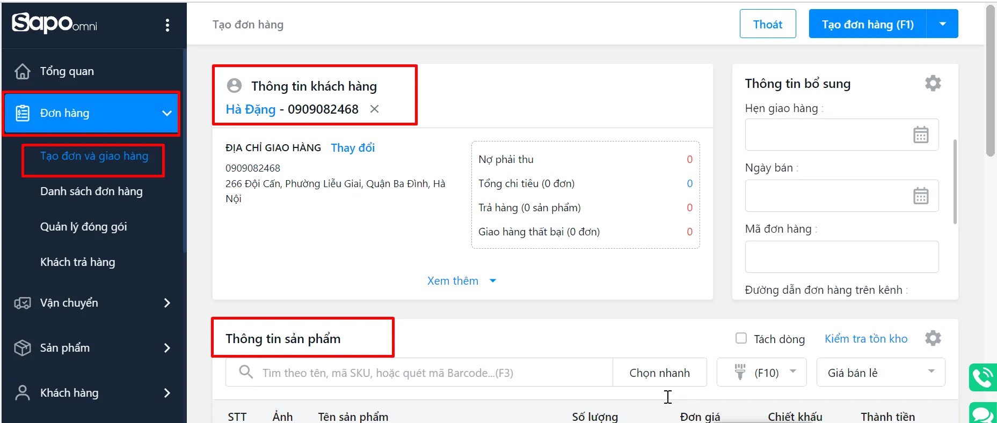Click Thông tin bổ sung panel scrollbar

955,181
